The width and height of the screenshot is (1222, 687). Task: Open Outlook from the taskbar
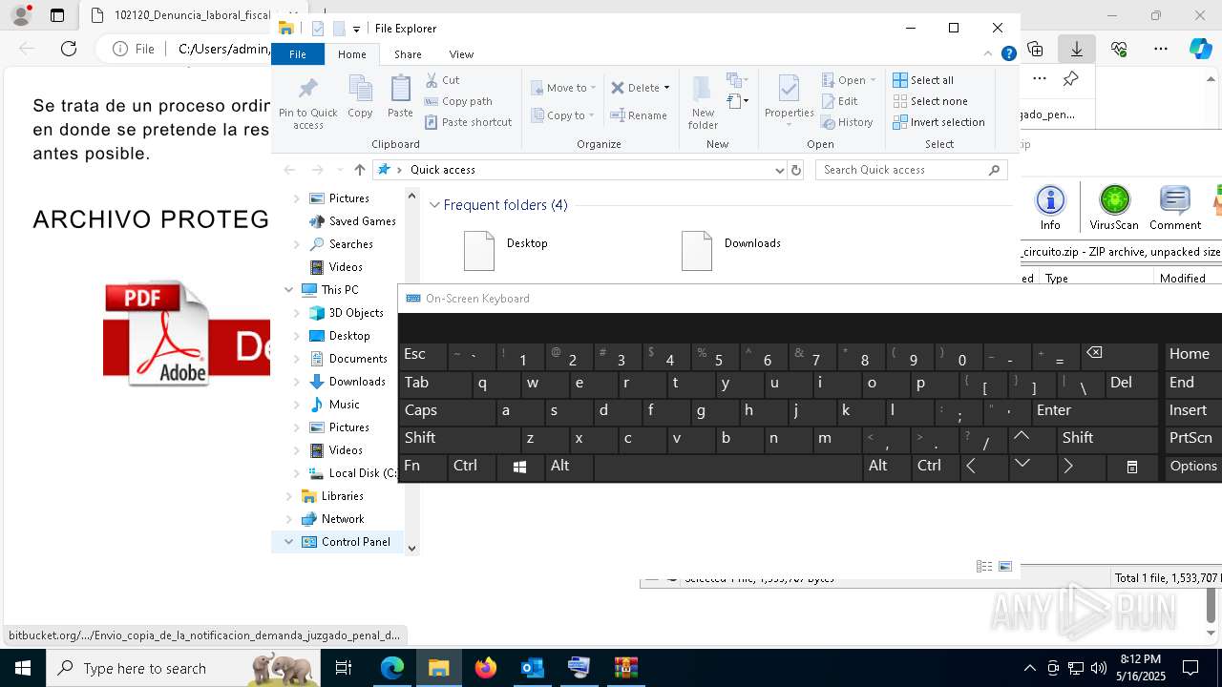tap(533, 668)
